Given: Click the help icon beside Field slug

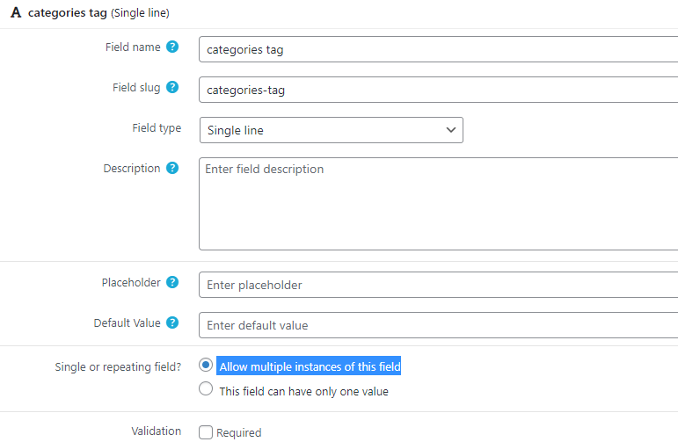Looking at the screenshot, I should coord(172,87).
